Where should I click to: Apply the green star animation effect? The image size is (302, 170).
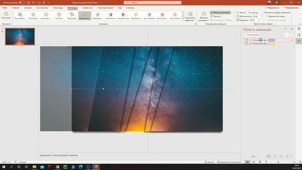[20, 16]
